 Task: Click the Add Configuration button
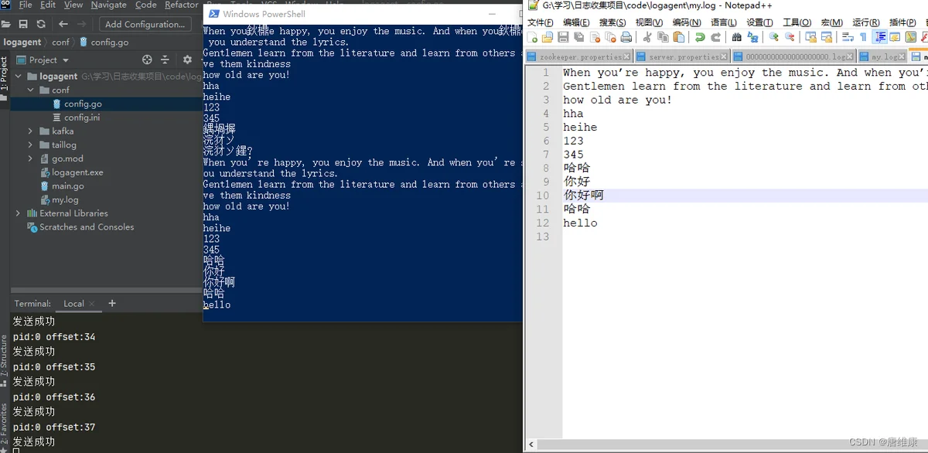(x=145, y=25)
